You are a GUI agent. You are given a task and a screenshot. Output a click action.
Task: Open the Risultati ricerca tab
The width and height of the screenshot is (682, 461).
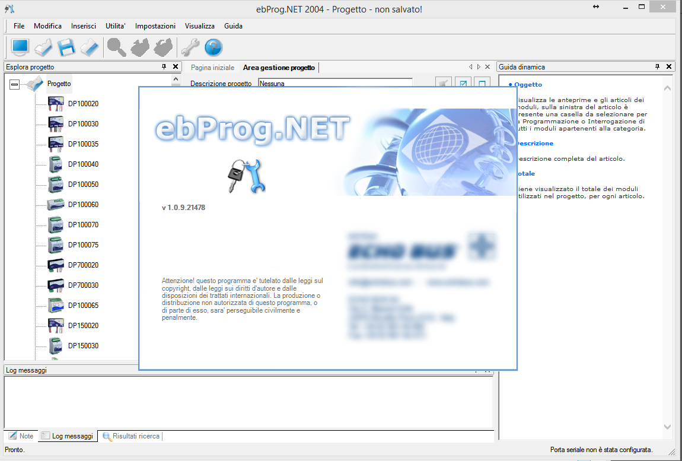pyautogui.click(x=131, y=435)
